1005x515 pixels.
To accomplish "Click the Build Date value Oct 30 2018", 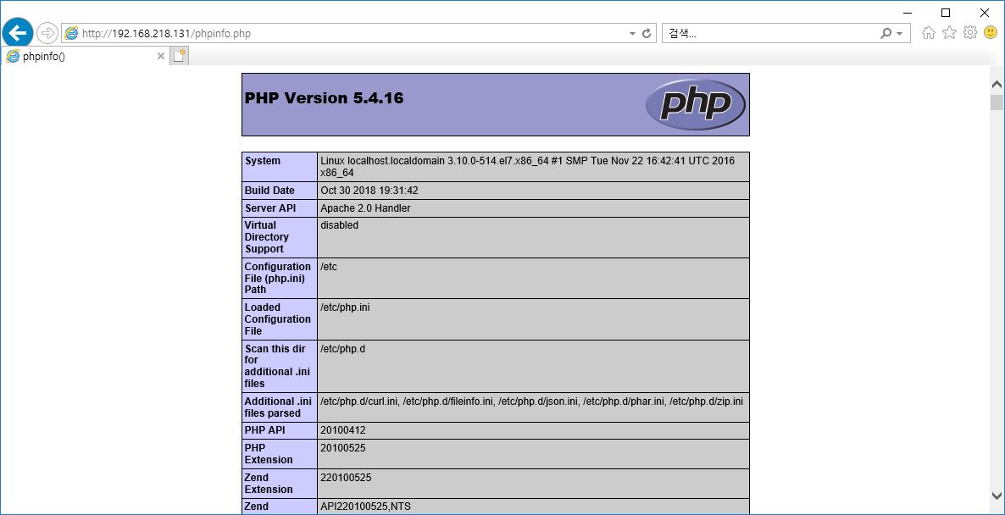I will [369, 191].
